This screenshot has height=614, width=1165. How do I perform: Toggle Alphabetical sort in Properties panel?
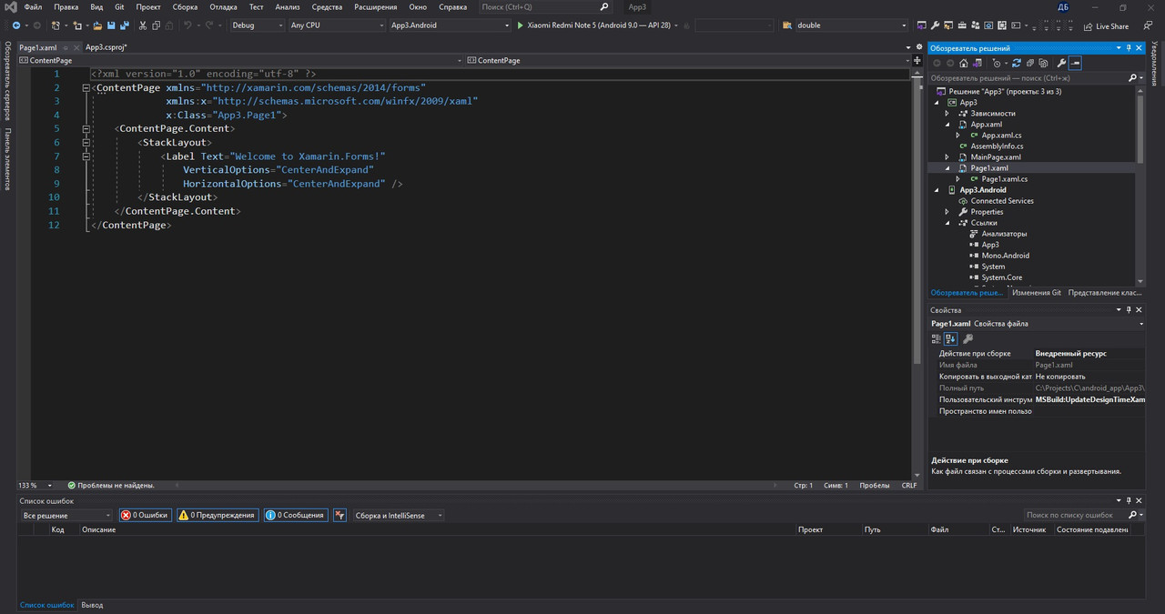point(950,338)
